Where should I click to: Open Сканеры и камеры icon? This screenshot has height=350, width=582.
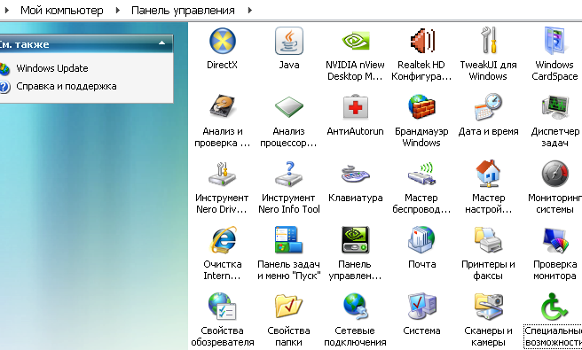tap(489, 307)
